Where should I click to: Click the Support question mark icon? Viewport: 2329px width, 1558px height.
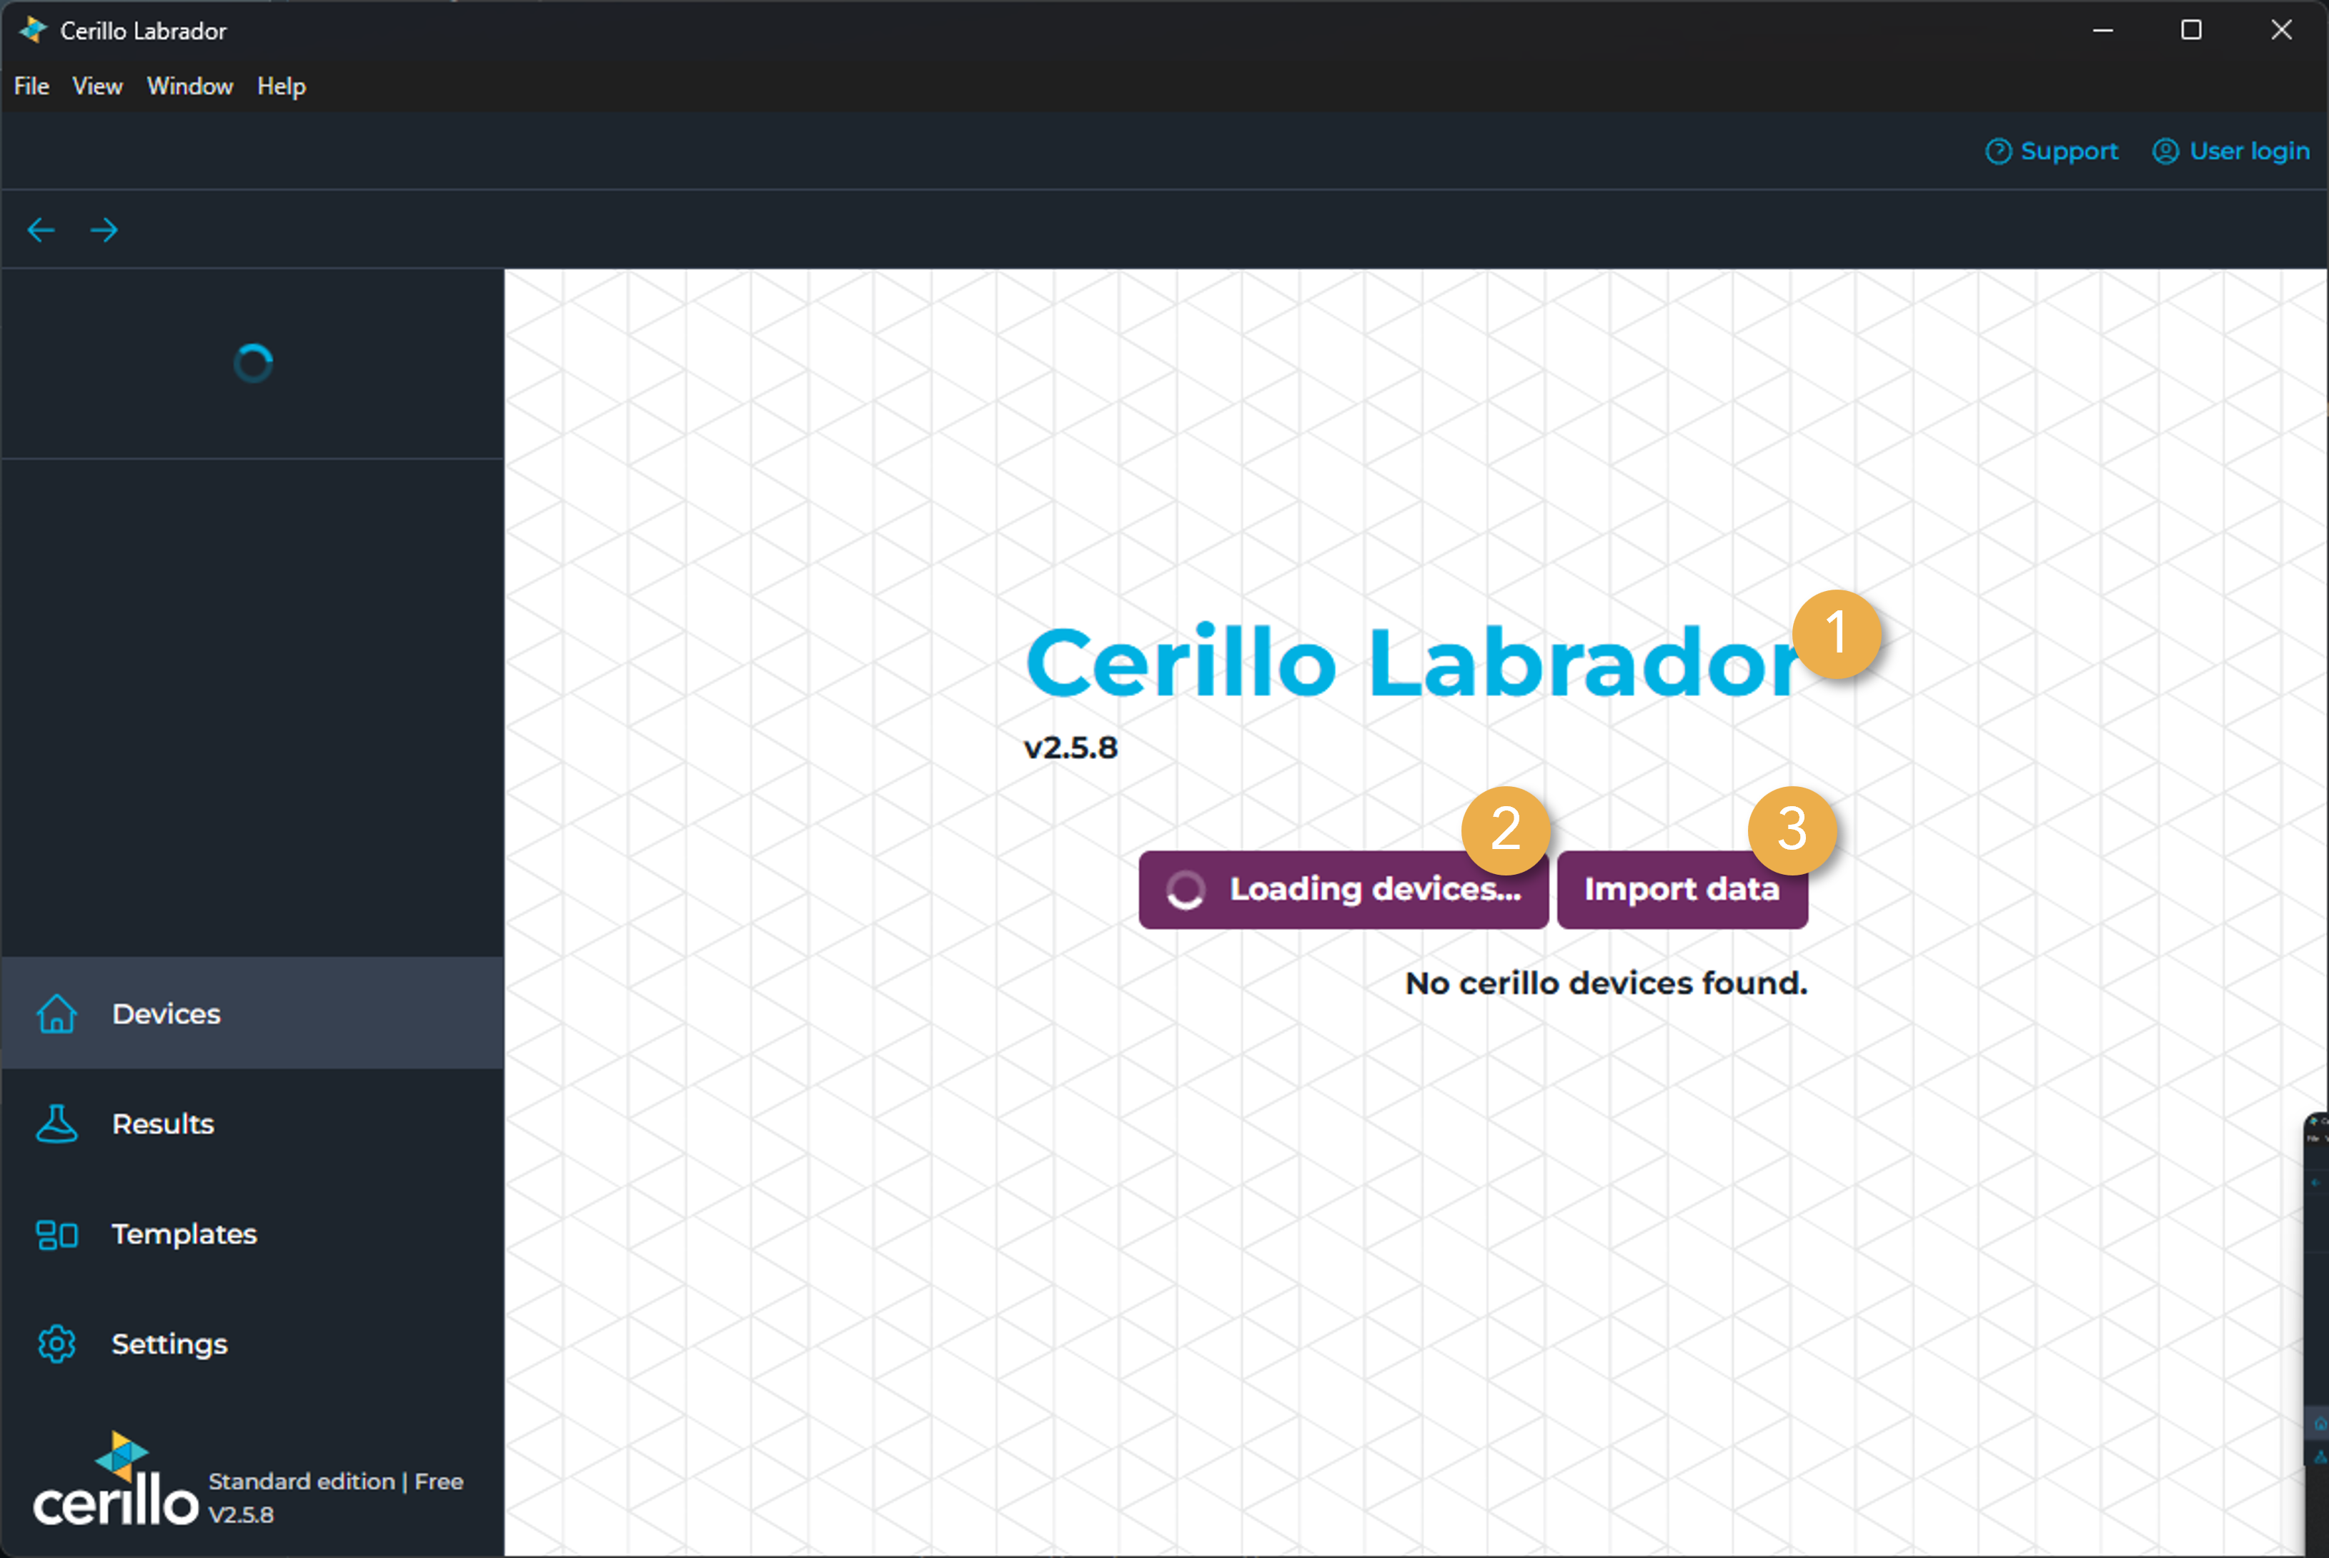[x=1998, y=151]
